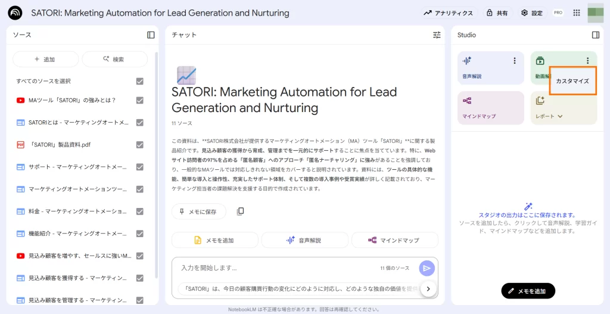Click the page icon beside 機能紹介 source
This screenshot has height=314, width=610.
tap(21, 234)
